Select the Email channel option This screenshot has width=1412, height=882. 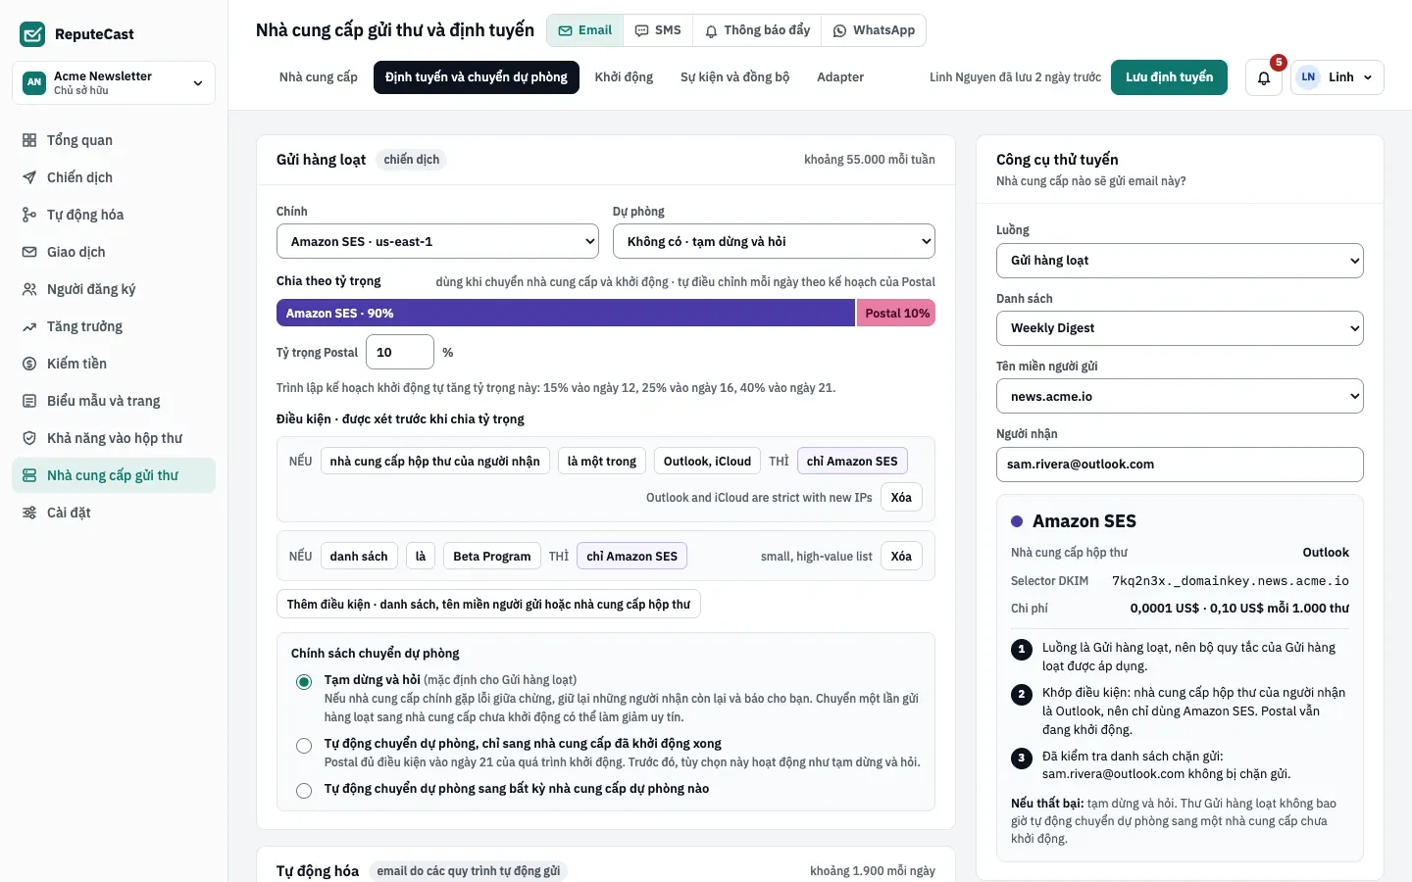tap(585, 30)
